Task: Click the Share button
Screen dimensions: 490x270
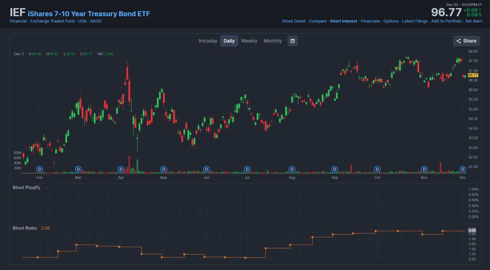Action: click(466, 41)
